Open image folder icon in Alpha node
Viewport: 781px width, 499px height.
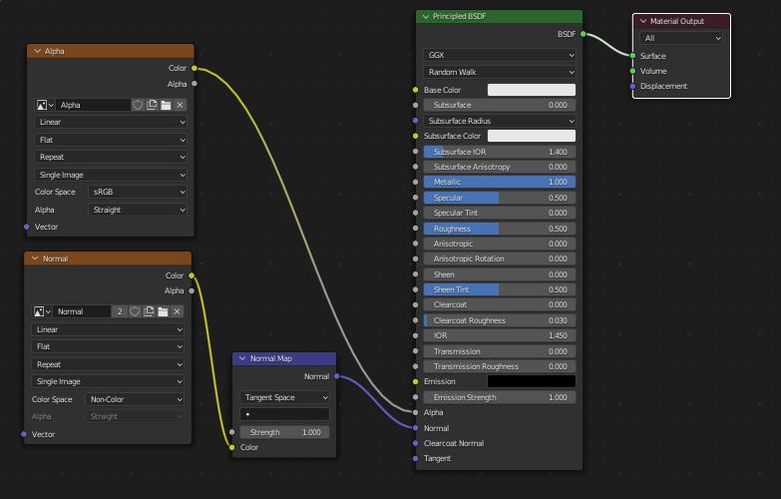(166, 105)
